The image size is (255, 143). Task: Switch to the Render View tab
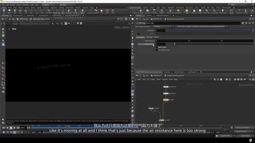pyautogui.click(x=31, y=15)
